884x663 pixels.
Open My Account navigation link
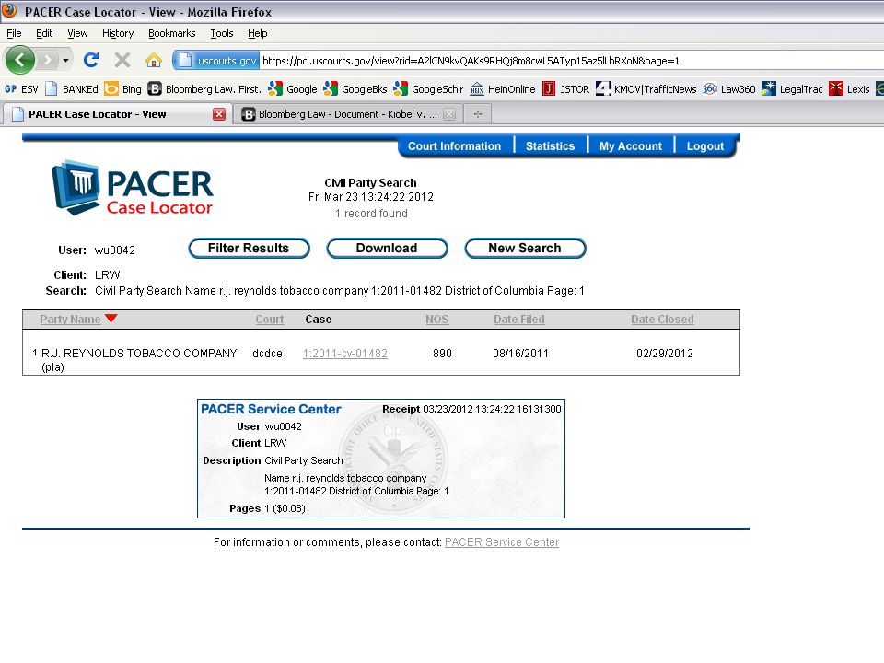(630, 146)
